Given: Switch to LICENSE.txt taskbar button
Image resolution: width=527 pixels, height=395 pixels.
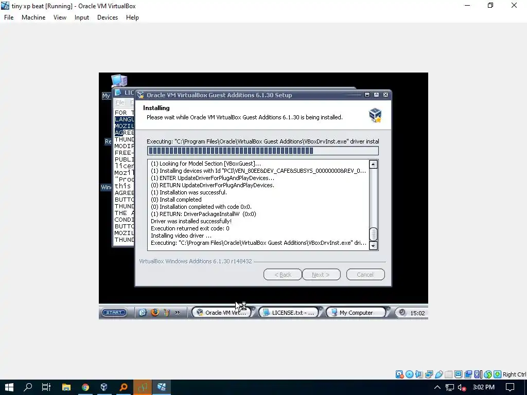Looking at the screenshot, I should point(289,313).
